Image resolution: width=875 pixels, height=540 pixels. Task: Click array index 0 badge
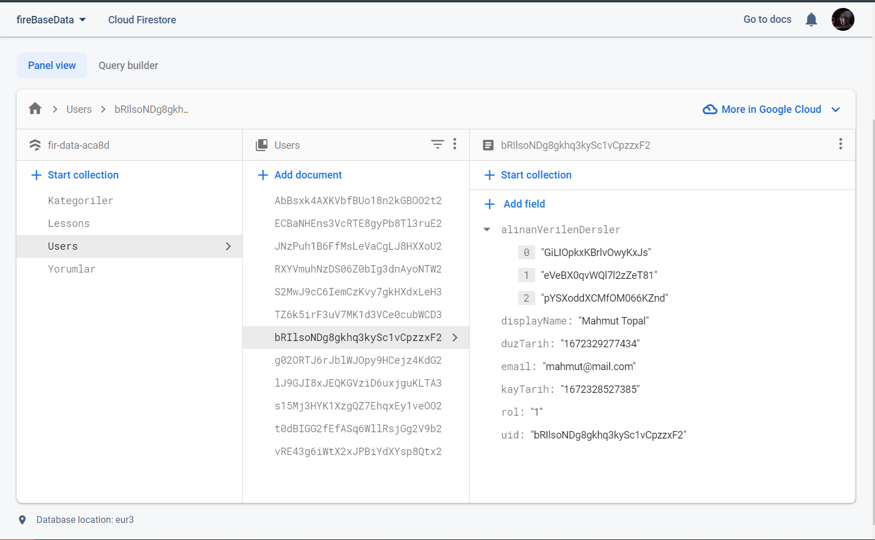coord(526,253)
